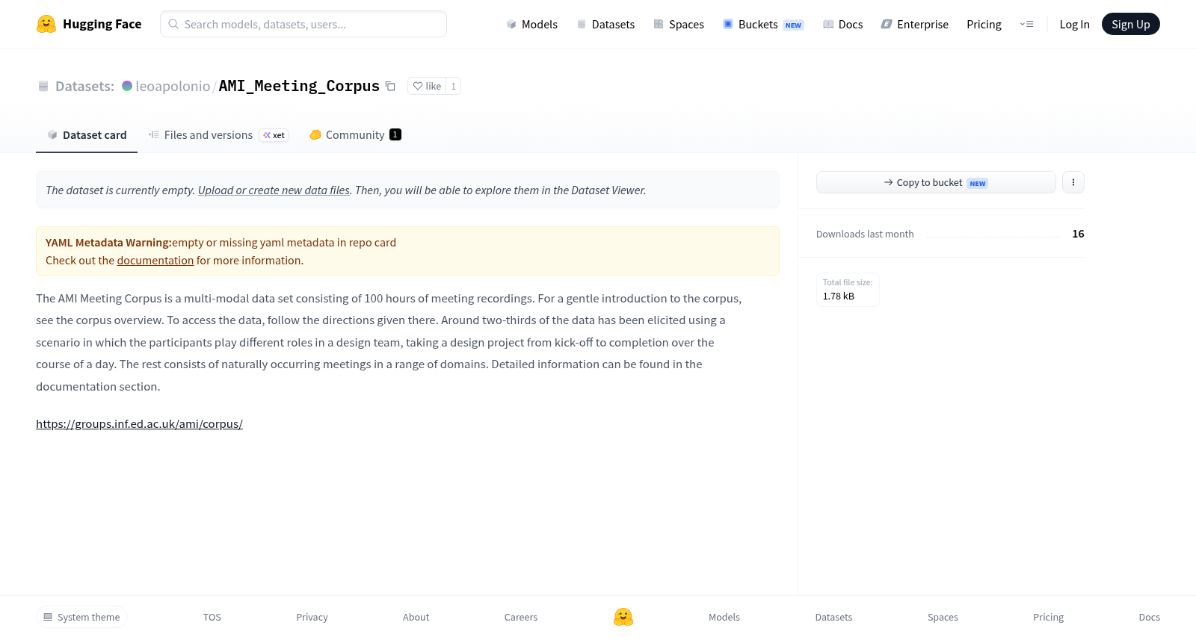
Task: Open Docs from the top navigation
Action: [x=842, y=24]
